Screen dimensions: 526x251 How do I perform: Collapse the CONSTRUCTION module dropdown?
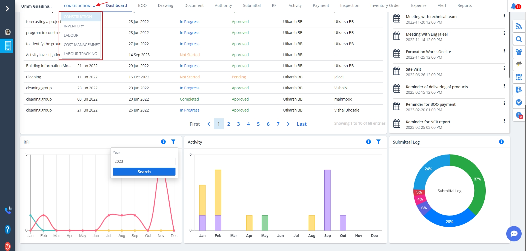pyautogui.click(x=79, y=6)
